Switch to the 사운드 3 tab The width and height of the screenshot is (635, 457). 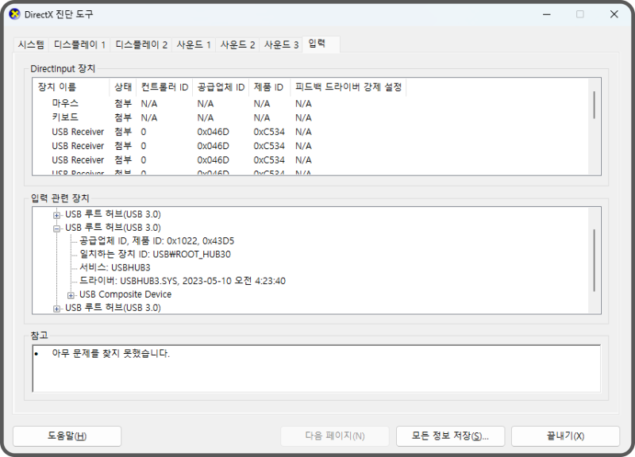pyautogui.click(x=281, y=44)
